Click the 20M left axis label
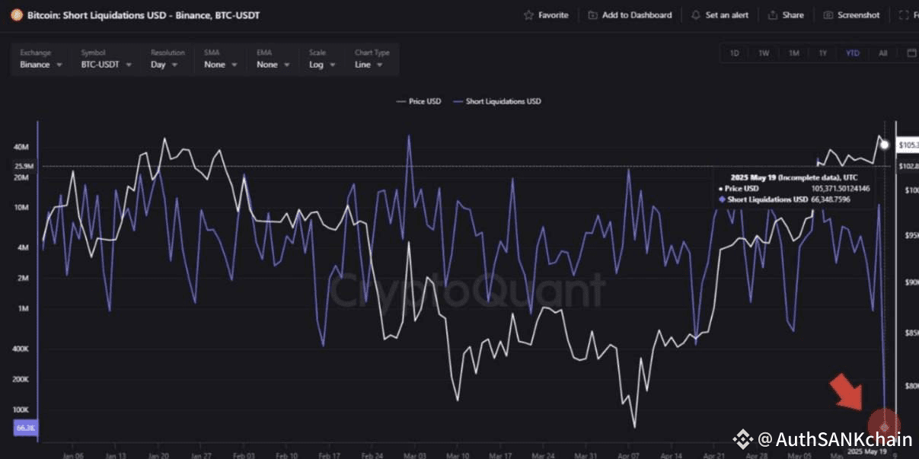The image size is (919, 459). pos(22,177)
